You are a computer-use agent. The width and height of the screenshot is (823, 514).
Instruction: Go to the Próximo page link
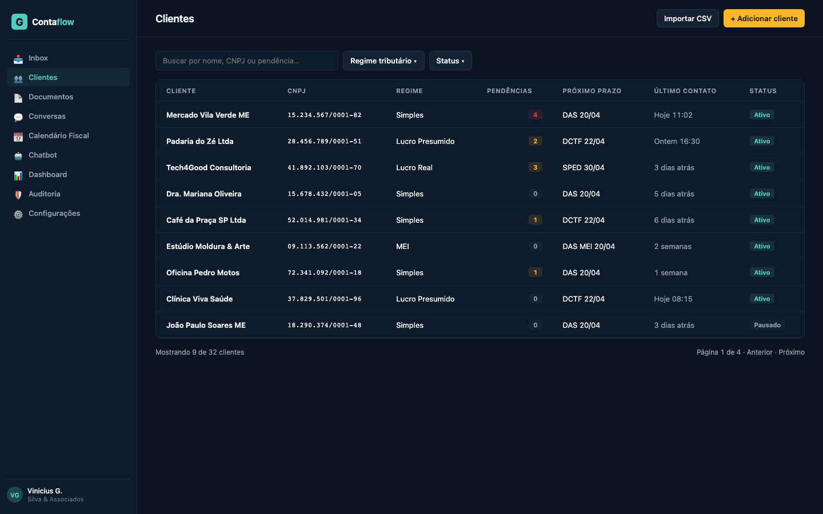coord(792,352)
